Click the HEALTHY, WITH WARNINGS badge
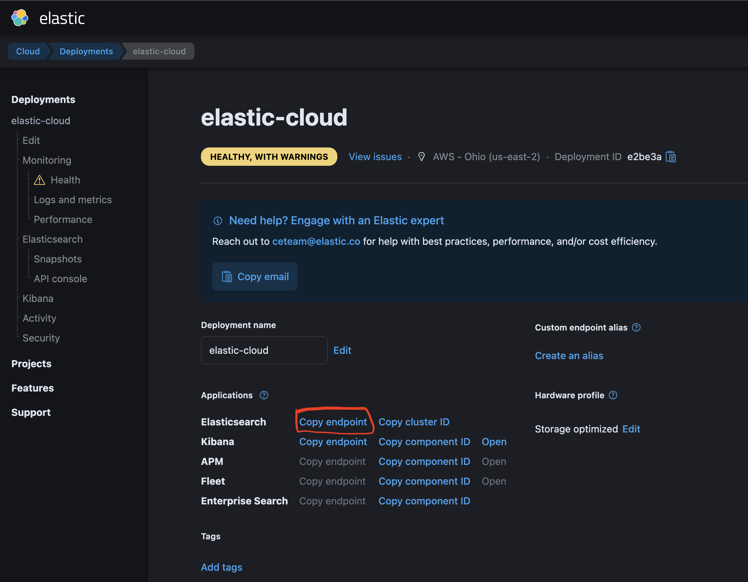Image resolution: width=748 pixels, height=582 pixels. pos(269,157)
